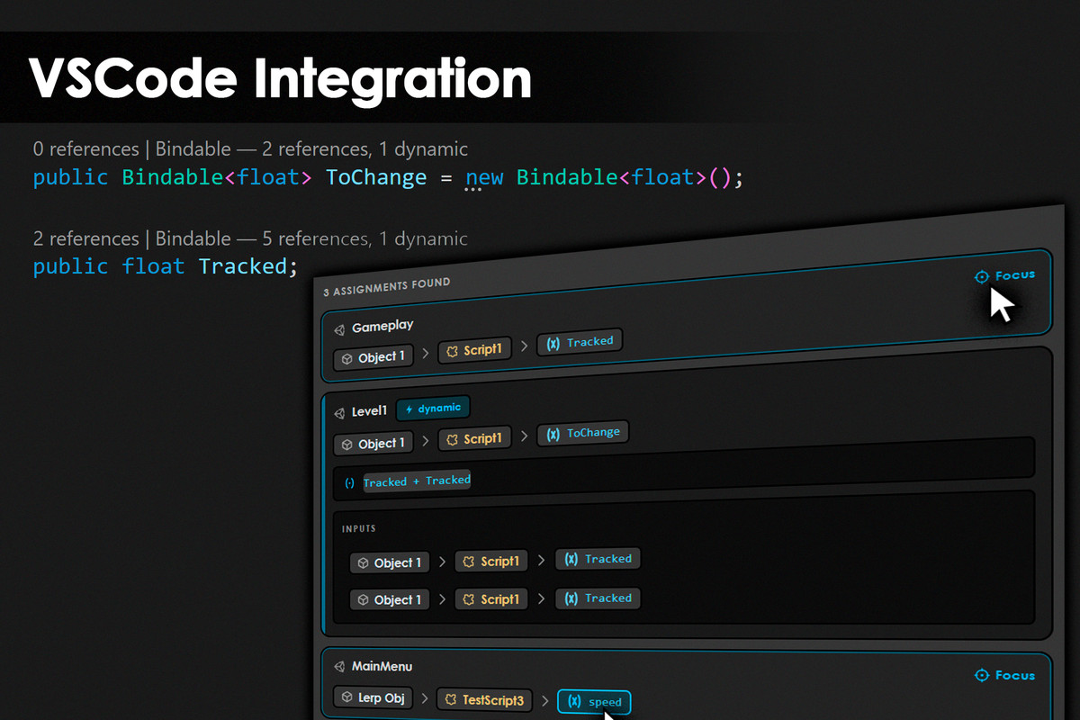Click the Level1 scene name
1080x720 pixels.
[369, 411]
